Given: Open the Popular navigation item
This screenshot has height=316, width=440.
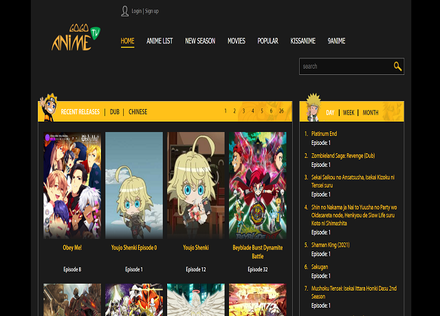Looking at the screenshot, I should point(267,41).
